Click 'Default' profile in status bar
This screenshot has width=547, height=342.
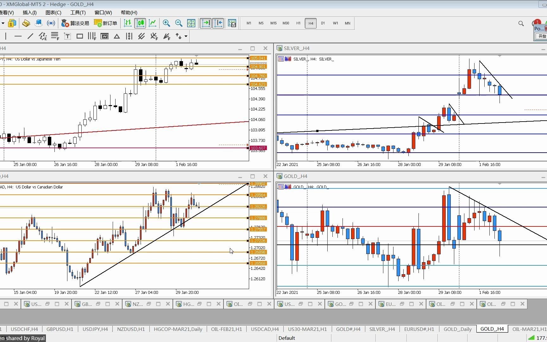pyautogui.click(x=287, y=338)
